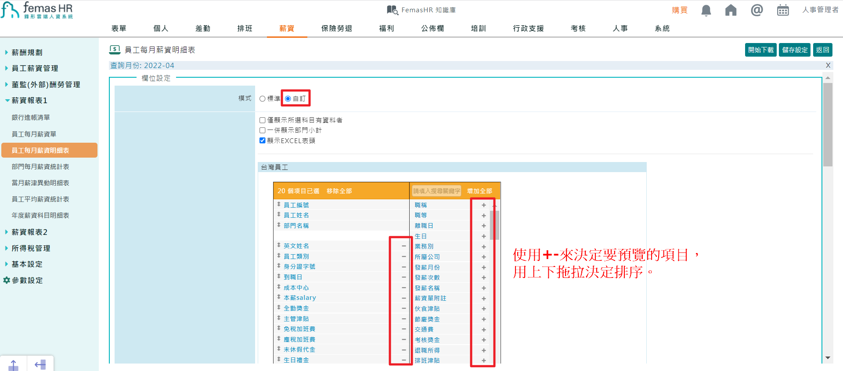
Task: Click 購買 link in header
Action: pyautogui.click(x=680, y=10)
